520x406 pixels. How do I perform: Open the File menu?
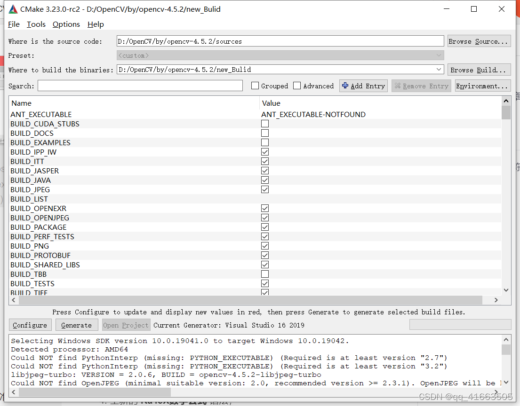click(x=14, y=24)
